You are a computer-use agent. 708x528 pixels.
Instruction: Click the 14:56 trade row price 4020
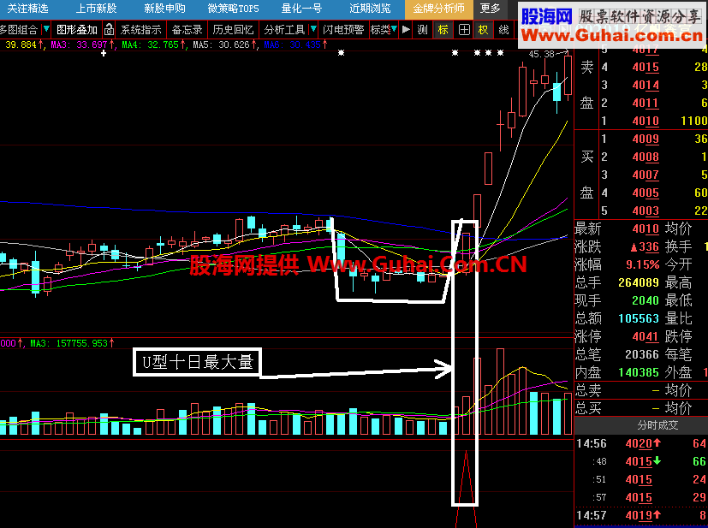tap(639, 443)
